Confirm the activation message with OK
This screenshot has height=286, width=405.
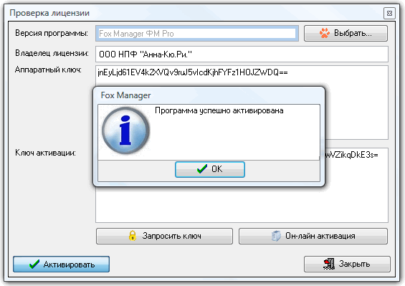(210, 169)
